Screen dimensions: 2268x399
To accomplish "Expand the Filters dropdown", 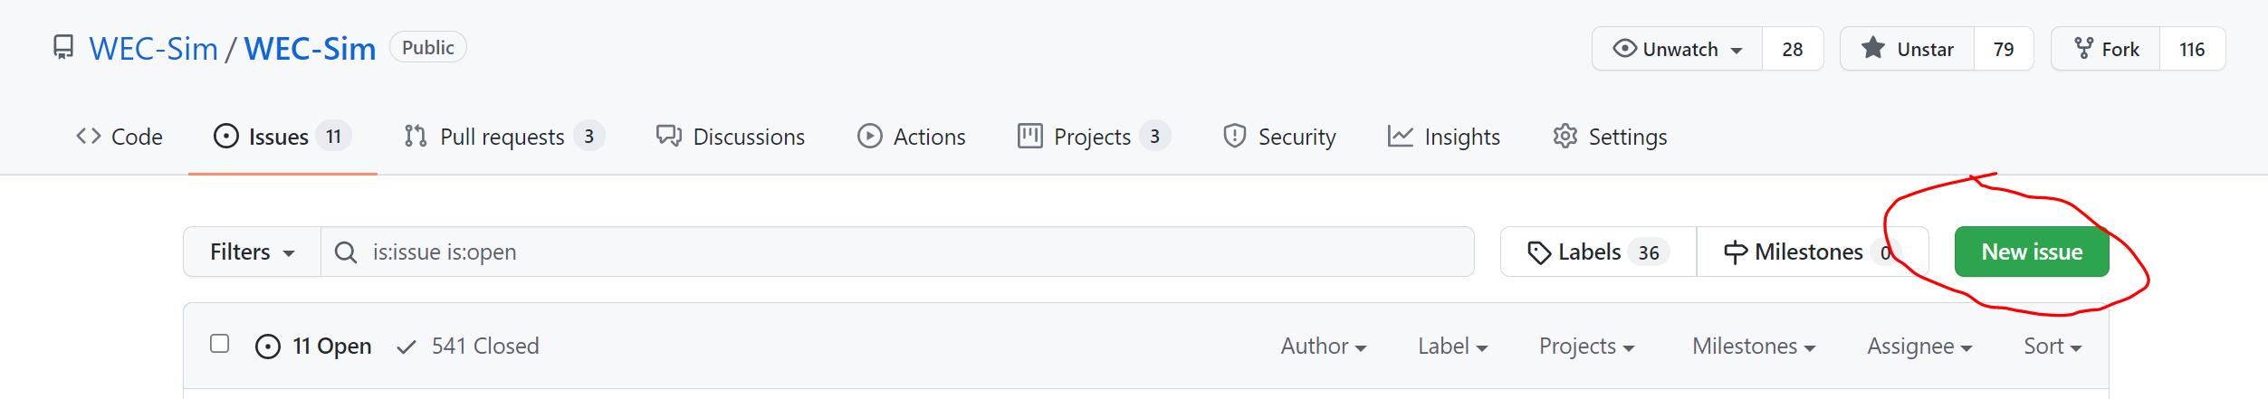I will (252, 252).
